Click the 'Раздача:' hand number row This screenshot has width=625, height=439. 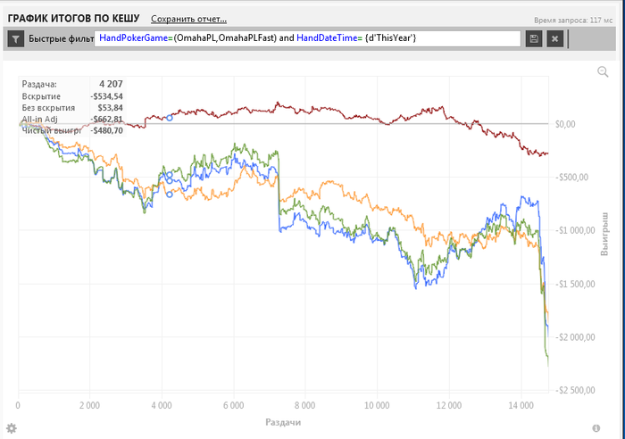(x=72, y=84)
